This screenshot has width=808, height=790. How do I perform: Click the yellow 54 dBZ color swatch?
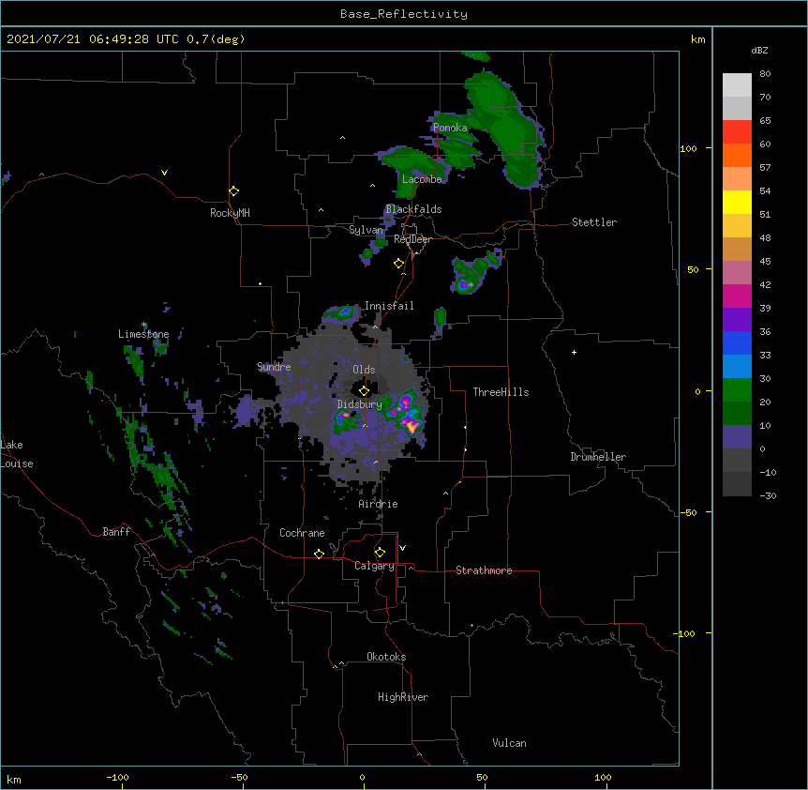click(737, 202)
